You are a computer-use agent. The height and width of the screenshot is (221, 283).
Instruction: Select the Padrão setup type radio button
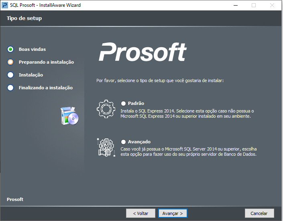[x=123, y=103]
